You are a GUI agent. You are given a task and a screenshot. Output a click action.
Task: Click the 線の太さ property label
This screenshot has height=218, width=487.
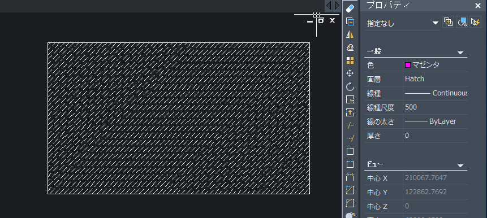coord(381,121)
